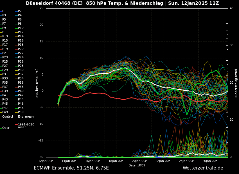The image size is (239, 174).
Task: Click the 850 hPa Temp. axis title
Action: [x=37, y=83]
